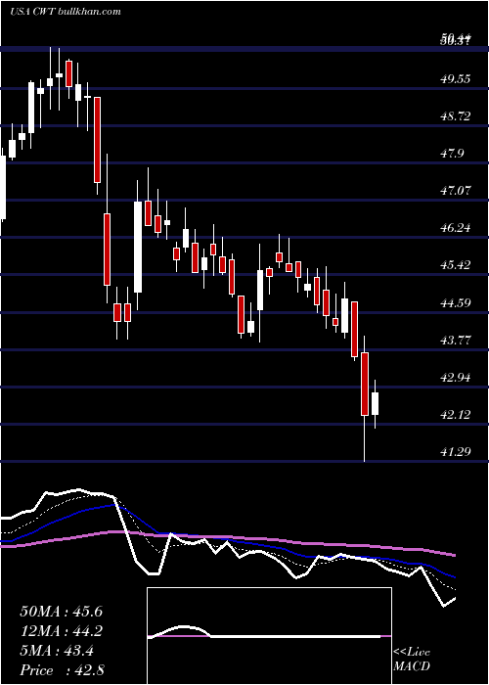Click the '12MA : 44.2' readout
The width and height of the screenshot is (489, 685).
pos(61,631)
